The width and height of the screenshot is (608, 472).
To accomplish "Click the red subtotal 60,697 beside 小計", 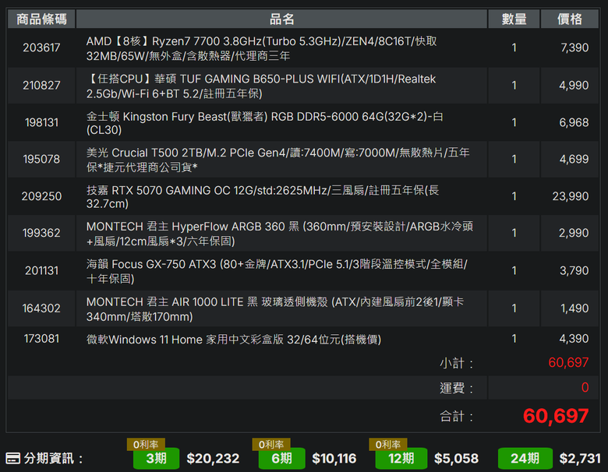I will 568,362.
